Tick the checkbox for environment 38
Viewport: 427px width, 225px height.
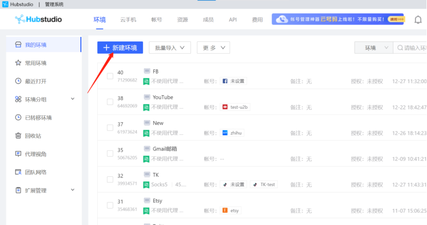[110, 102]
